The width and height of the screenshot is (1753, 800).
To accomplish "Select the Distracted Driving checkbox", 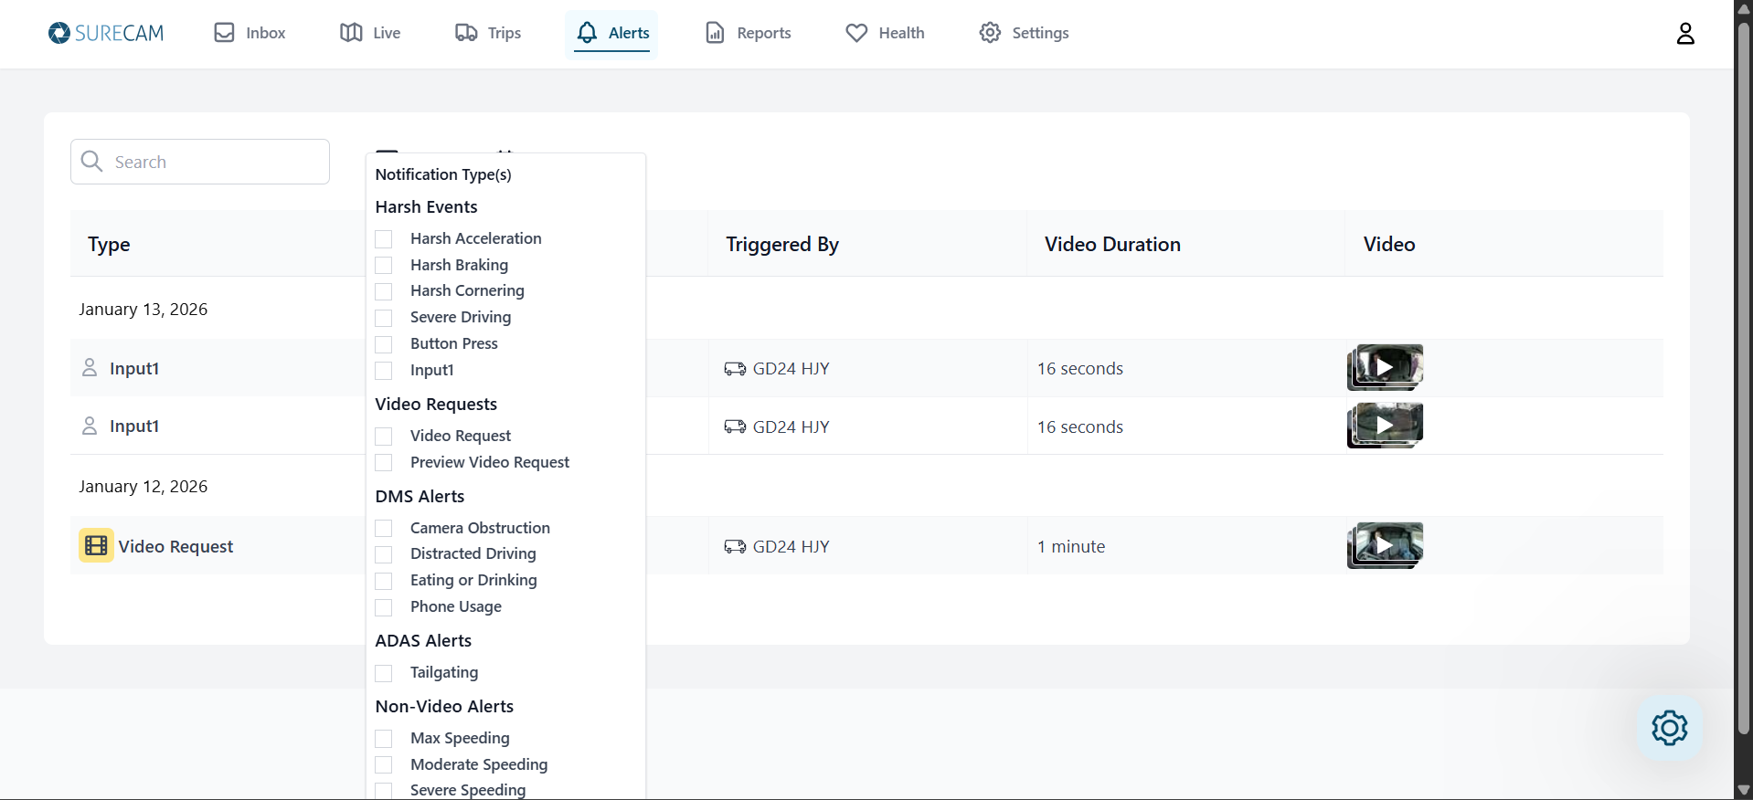I will click(384, 554).
